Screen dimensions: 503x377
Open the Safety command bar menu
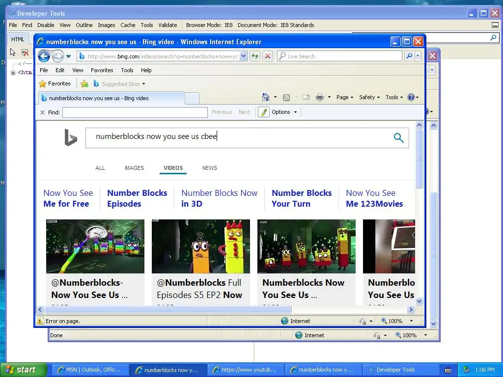369,97
